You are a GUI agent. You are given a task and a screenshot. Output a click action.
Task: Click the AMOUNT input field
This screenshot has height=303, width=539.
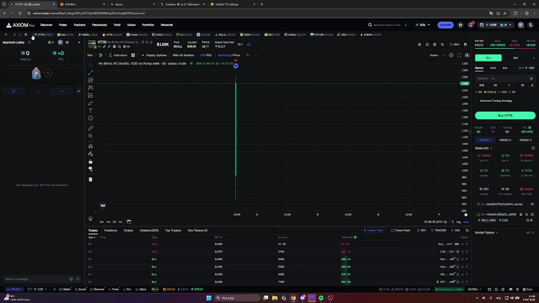505,78
